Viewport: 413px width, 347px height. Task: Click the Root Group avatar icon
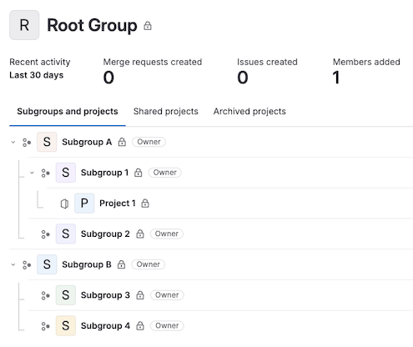coord(24,25)
